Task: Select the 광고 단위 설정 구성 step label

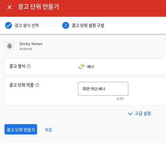Action: click(x=88, y=25)
